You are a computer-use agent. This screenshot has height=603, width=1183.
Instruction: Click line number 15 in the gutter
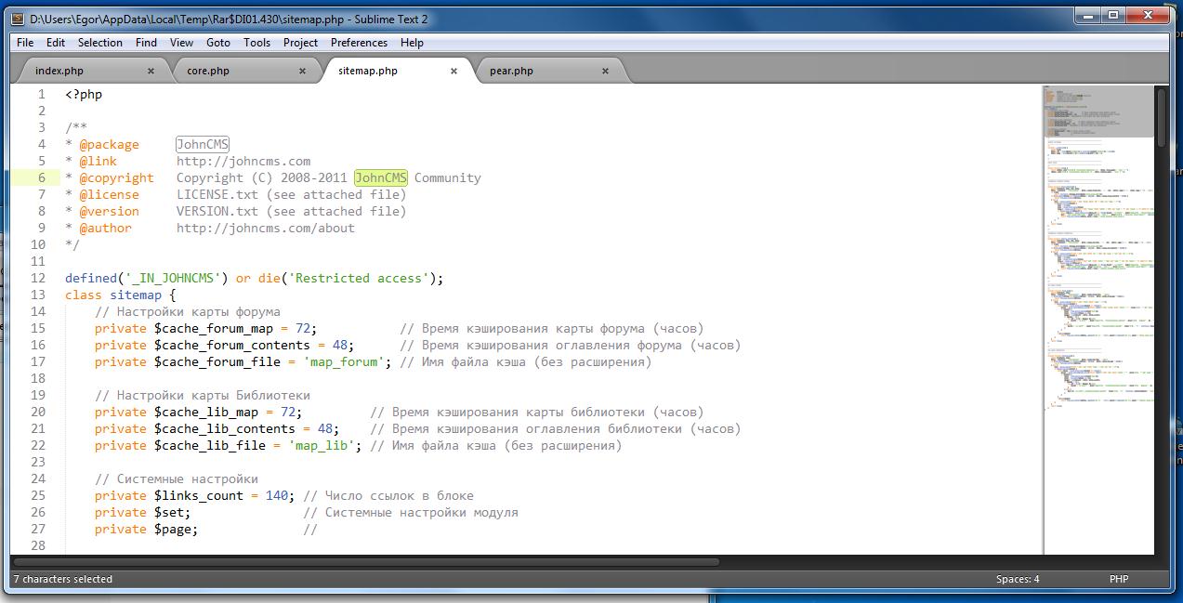tap(38, 328)
